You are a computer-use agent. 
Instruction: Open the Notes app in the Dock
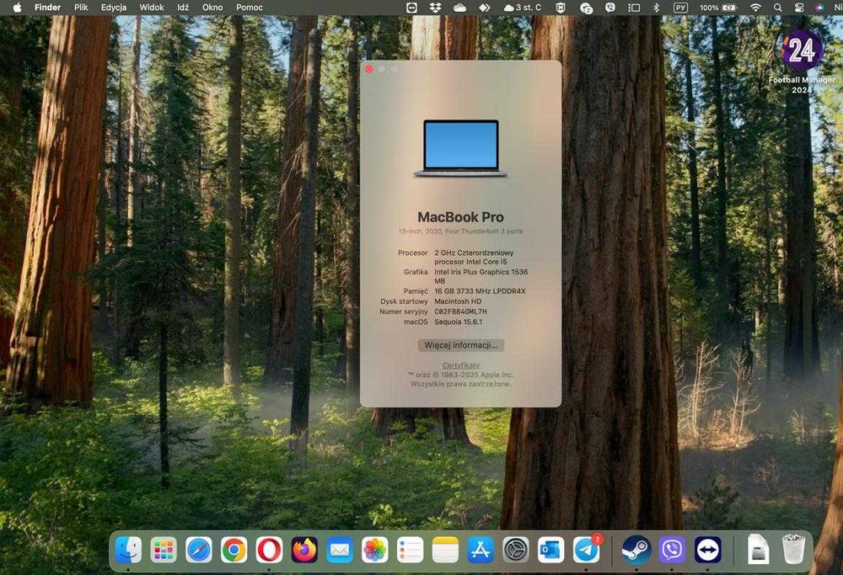(446, 551)
